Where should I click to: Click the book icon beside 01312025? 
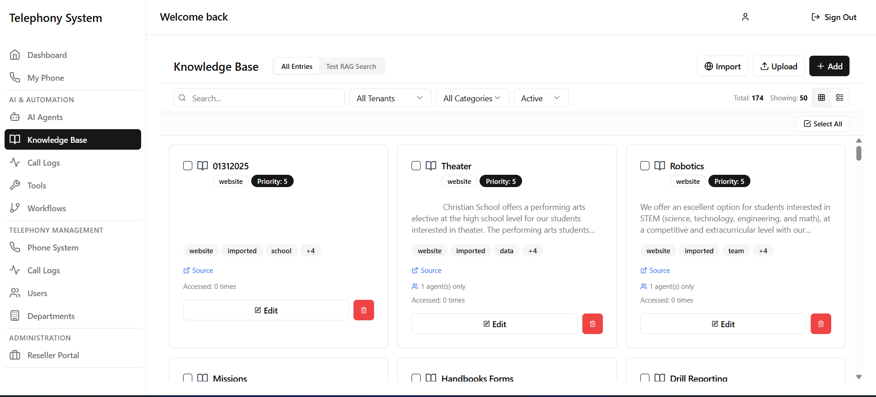coord(202,166)
